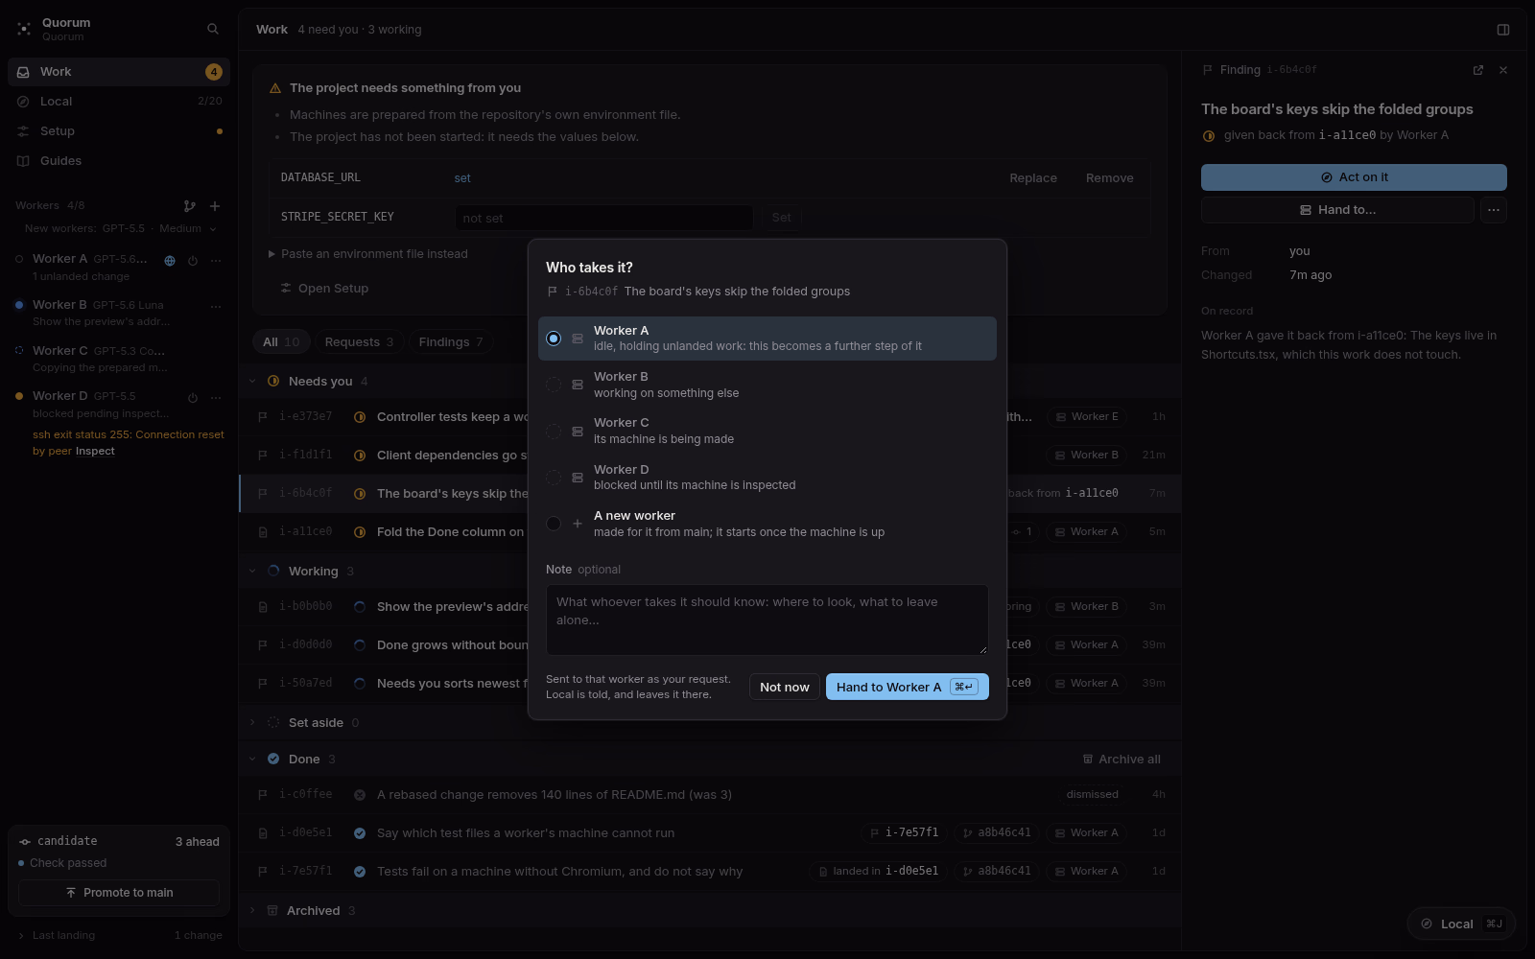
Task: Expand the Archived group
Action: tap(253, 911)
